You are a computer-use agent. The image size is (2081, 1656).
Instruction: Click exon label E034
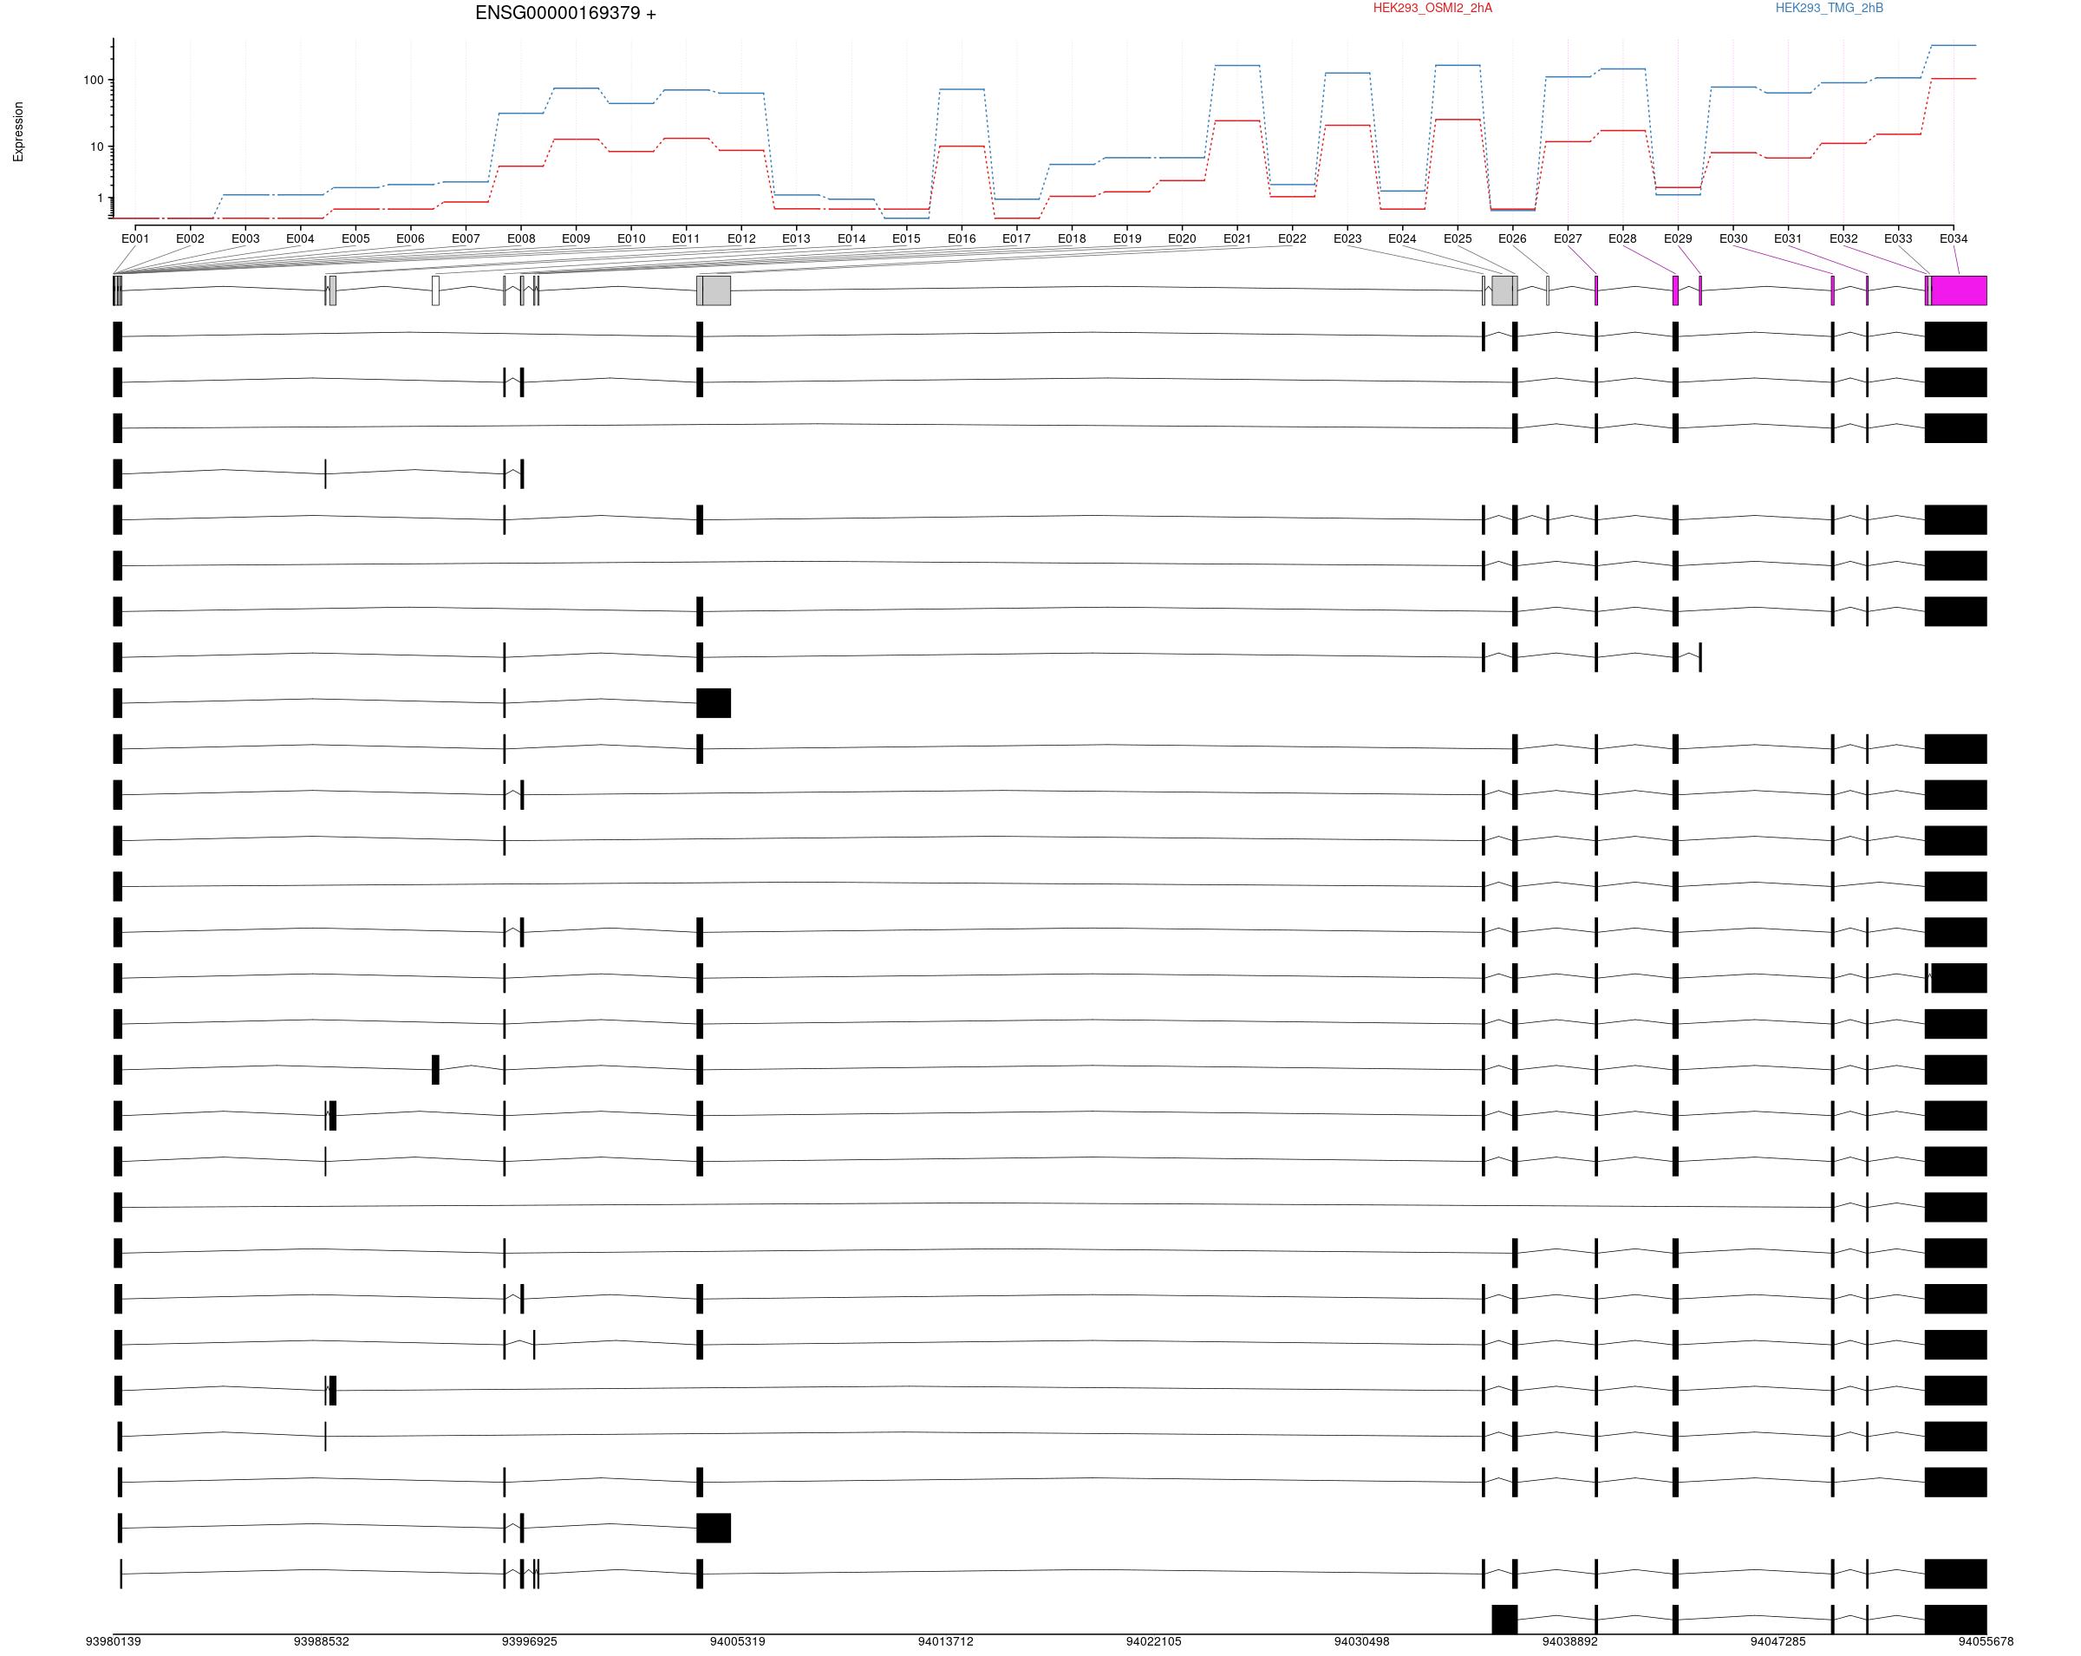coord(1954,238)
